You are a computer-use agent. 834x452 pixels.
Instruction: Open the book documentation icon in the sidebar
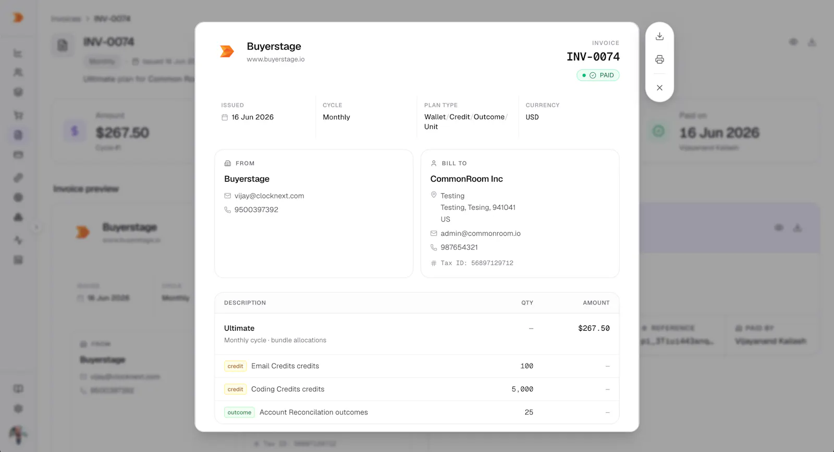(18, 388)
